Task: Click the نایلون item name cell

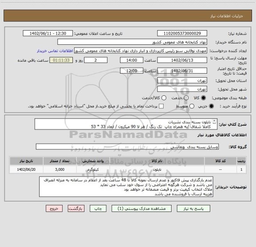Action: click(x=157, y=169)
